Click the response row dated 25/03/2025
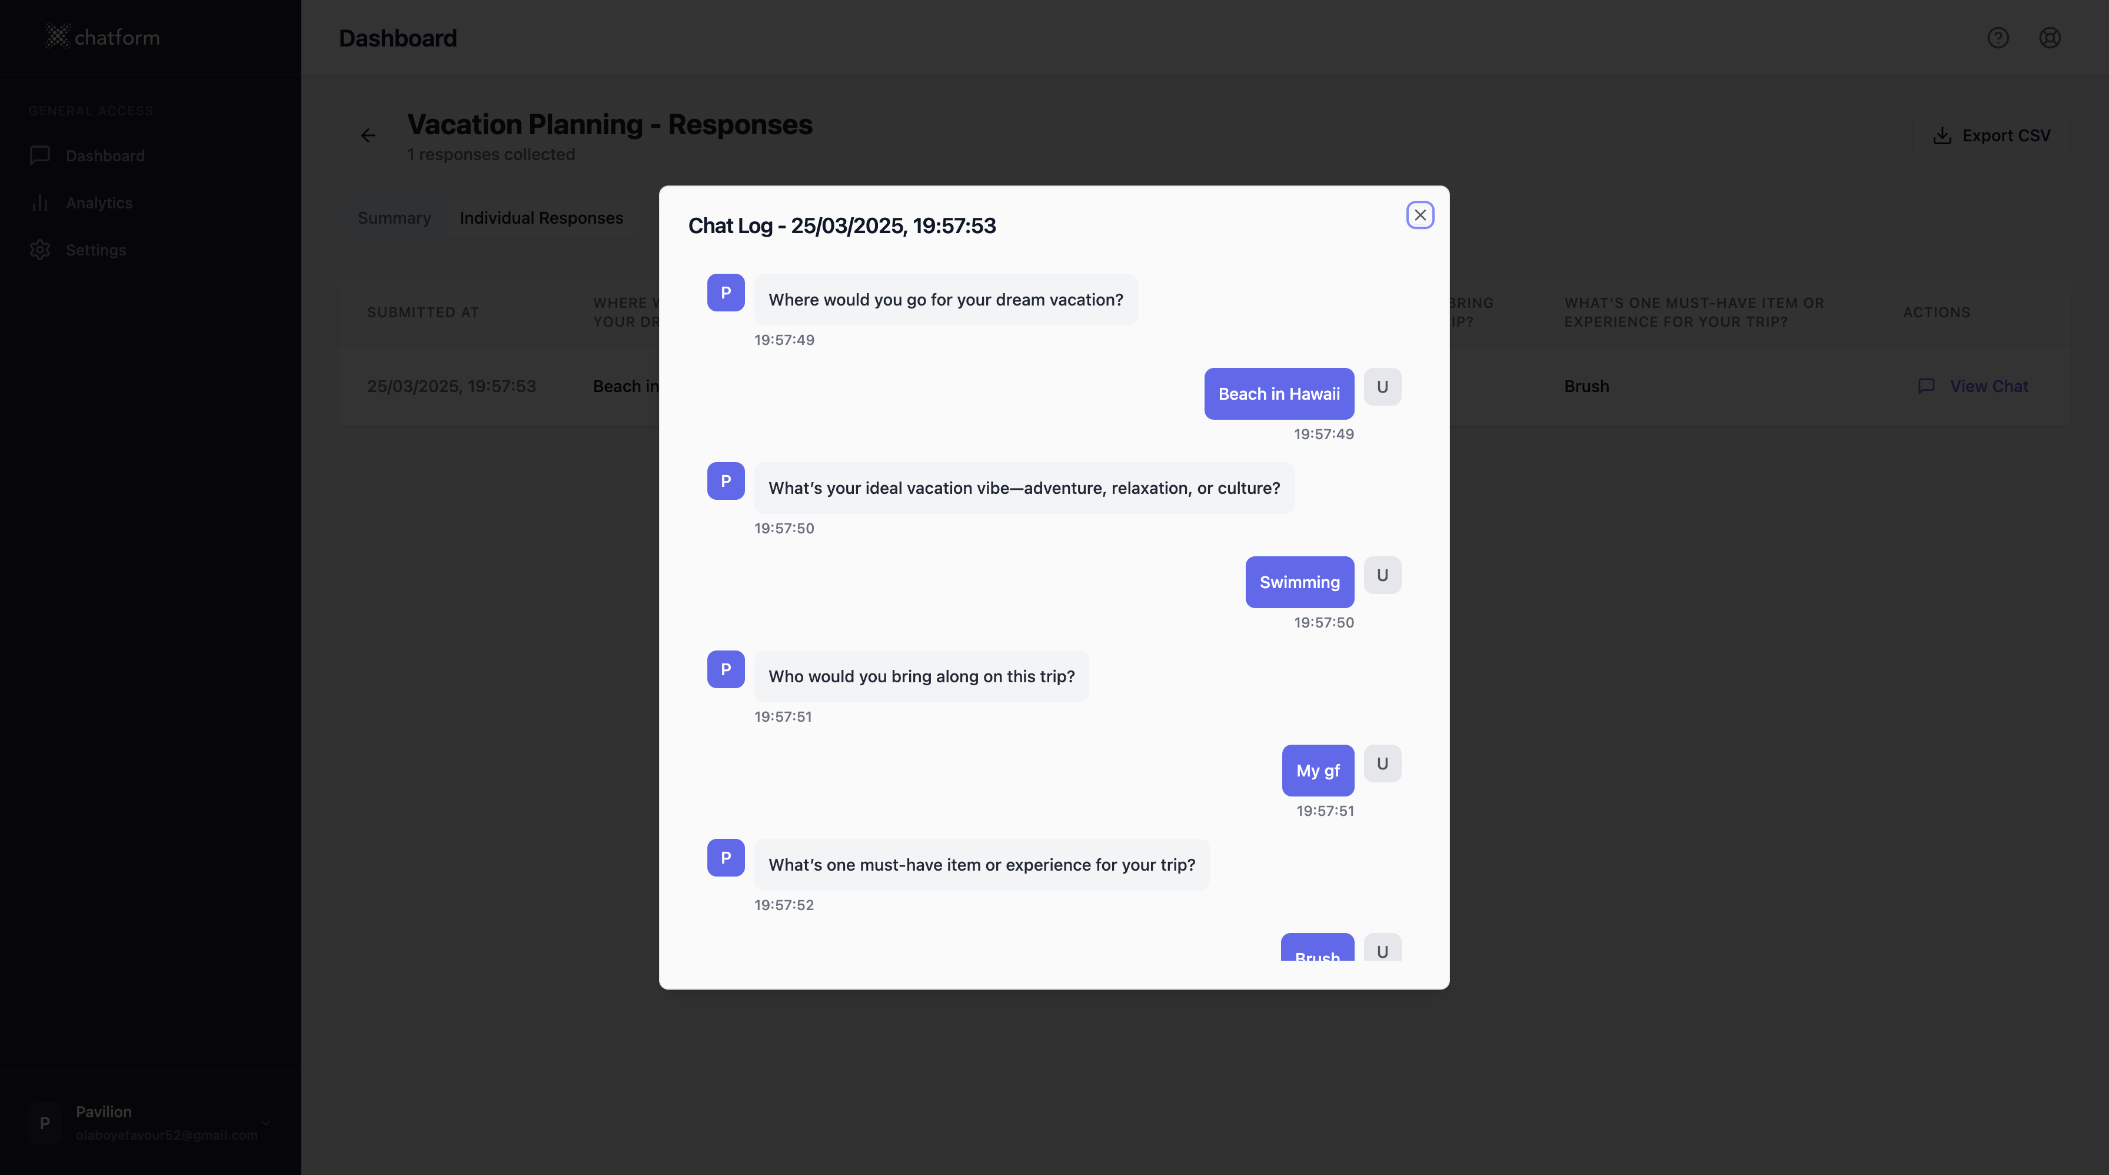2109x1175 pixels. [451, 386]
